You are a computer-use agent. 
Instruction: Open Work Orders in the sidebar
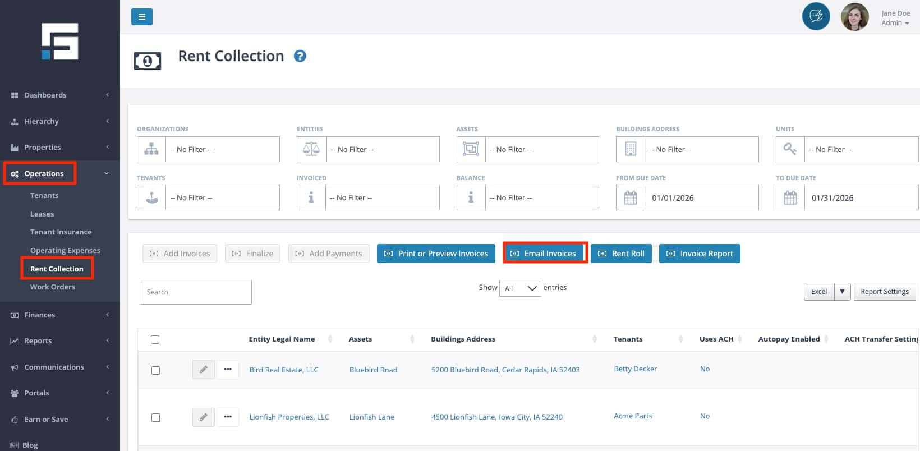pyautogui.click(x=52, y=287)
